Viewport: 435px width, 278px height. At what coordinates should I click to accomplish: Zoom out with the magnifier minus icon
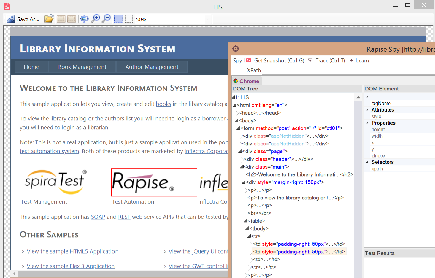pyautogui.click(x=106, y=19)
